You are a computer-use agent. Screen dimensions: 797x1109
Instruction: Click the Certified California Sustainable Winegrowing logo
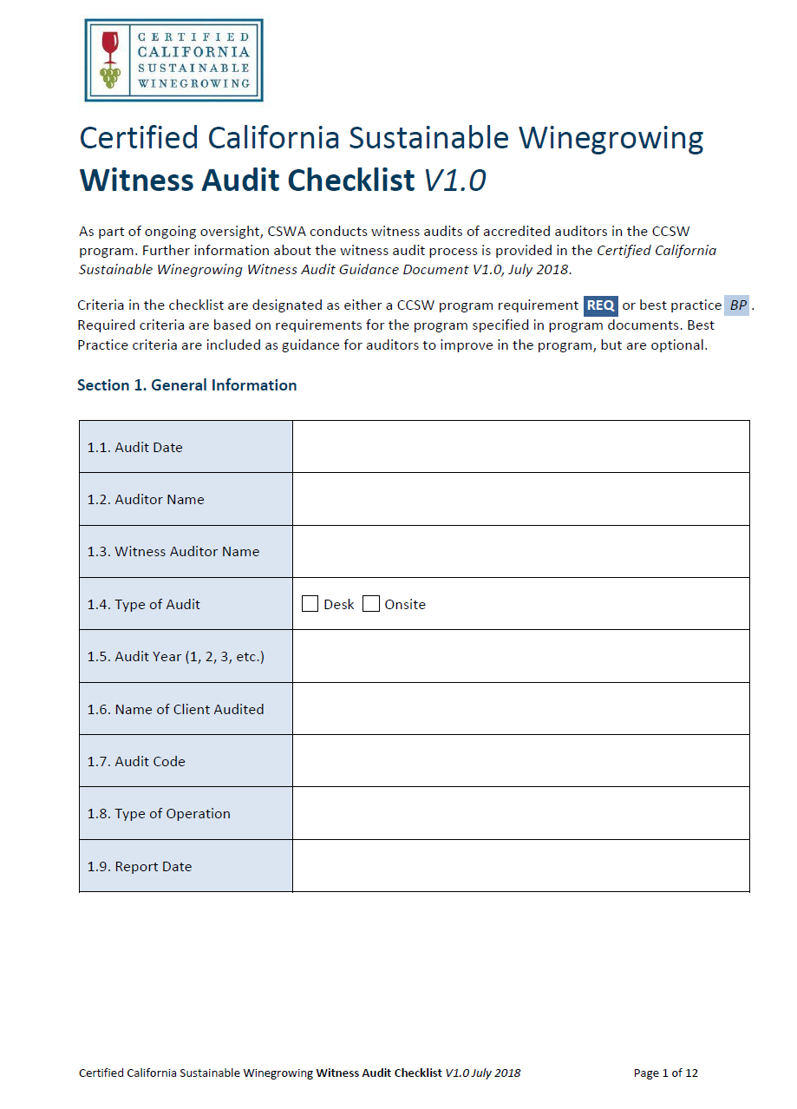173,60
